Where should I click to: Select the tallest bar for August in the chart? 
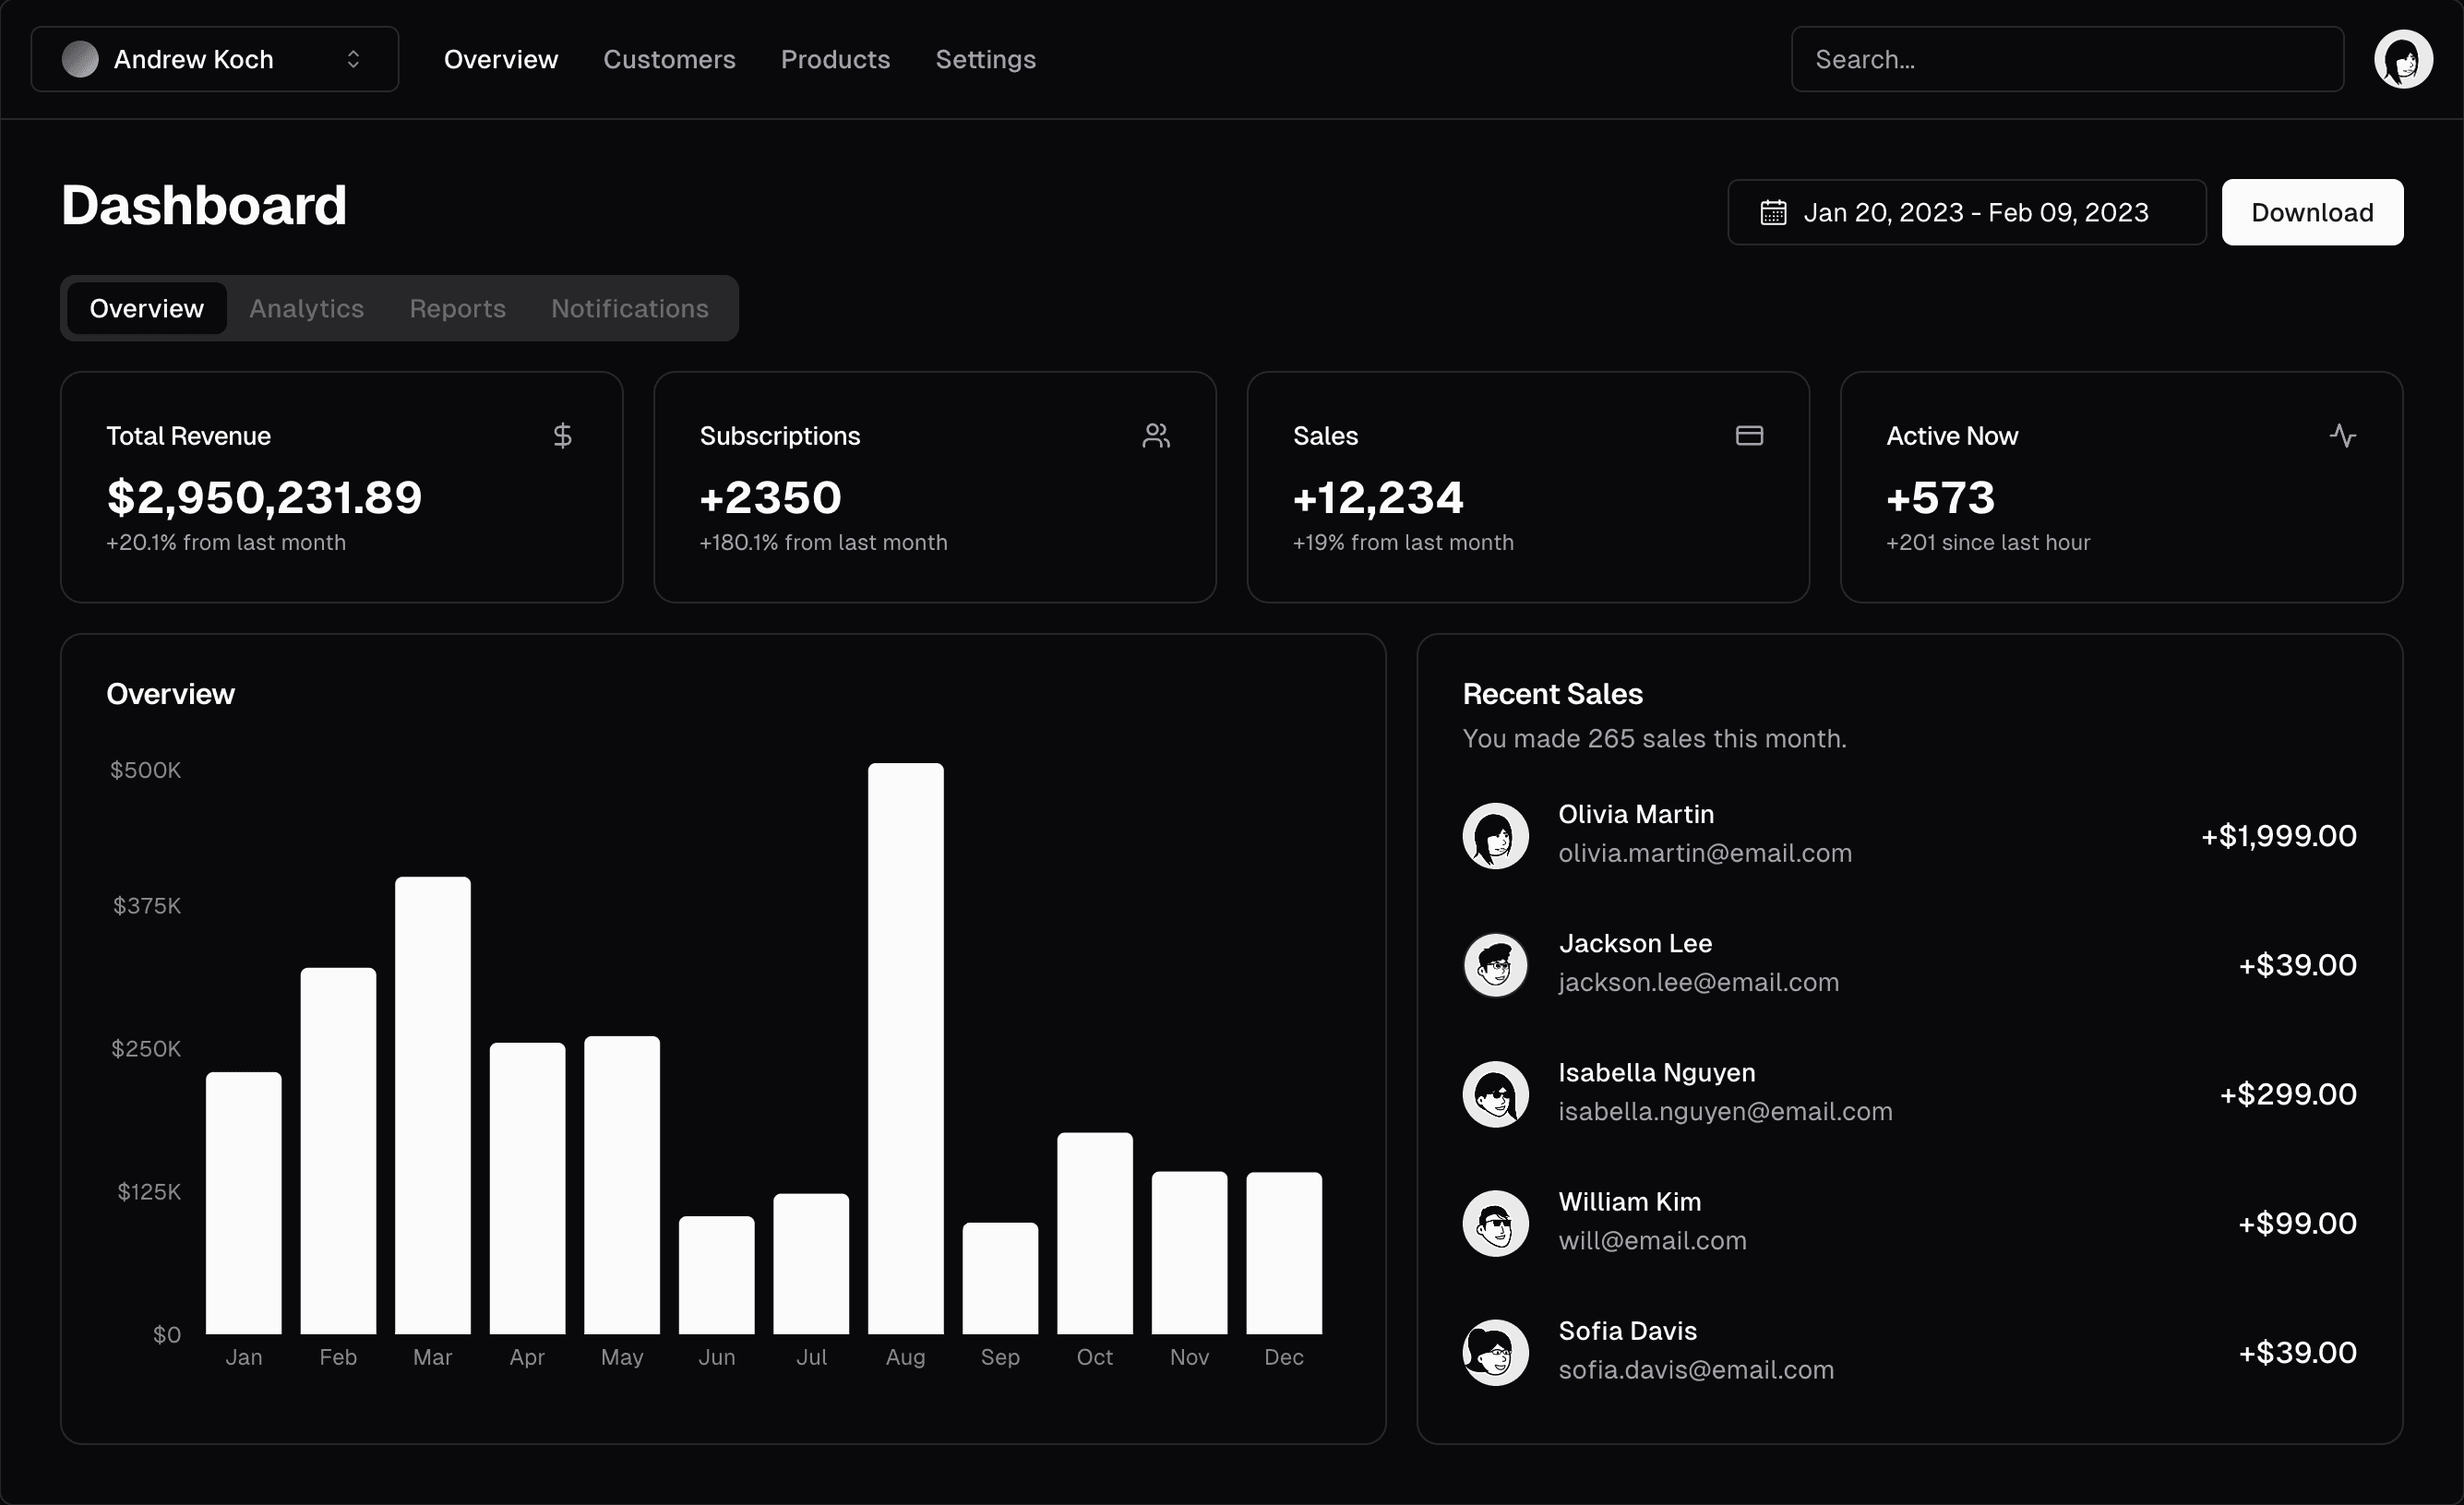[x=905, y=1050]
